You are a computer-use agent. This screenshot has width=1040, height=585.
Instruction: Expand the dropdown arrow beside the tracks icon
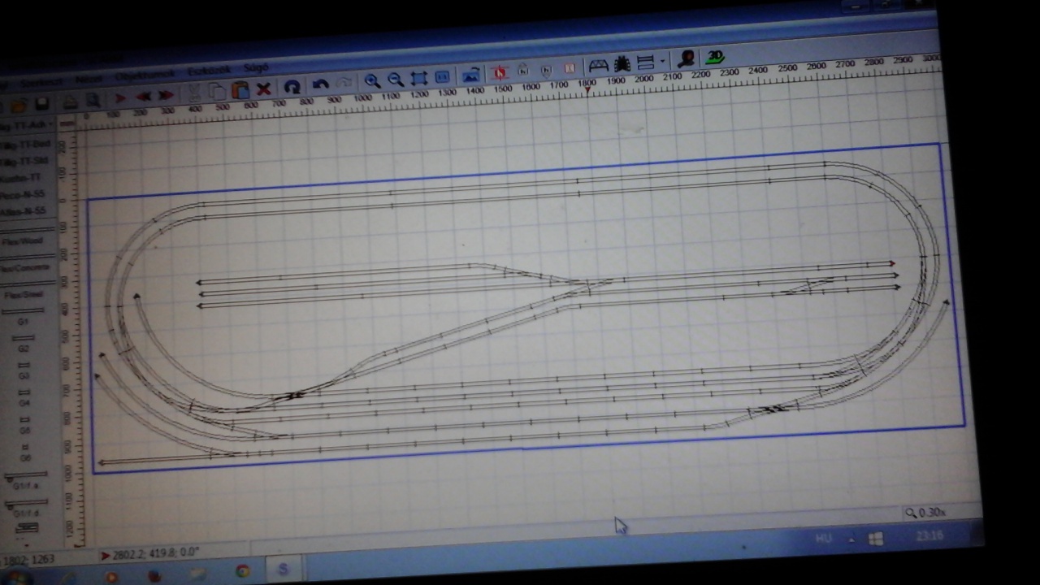662,62
